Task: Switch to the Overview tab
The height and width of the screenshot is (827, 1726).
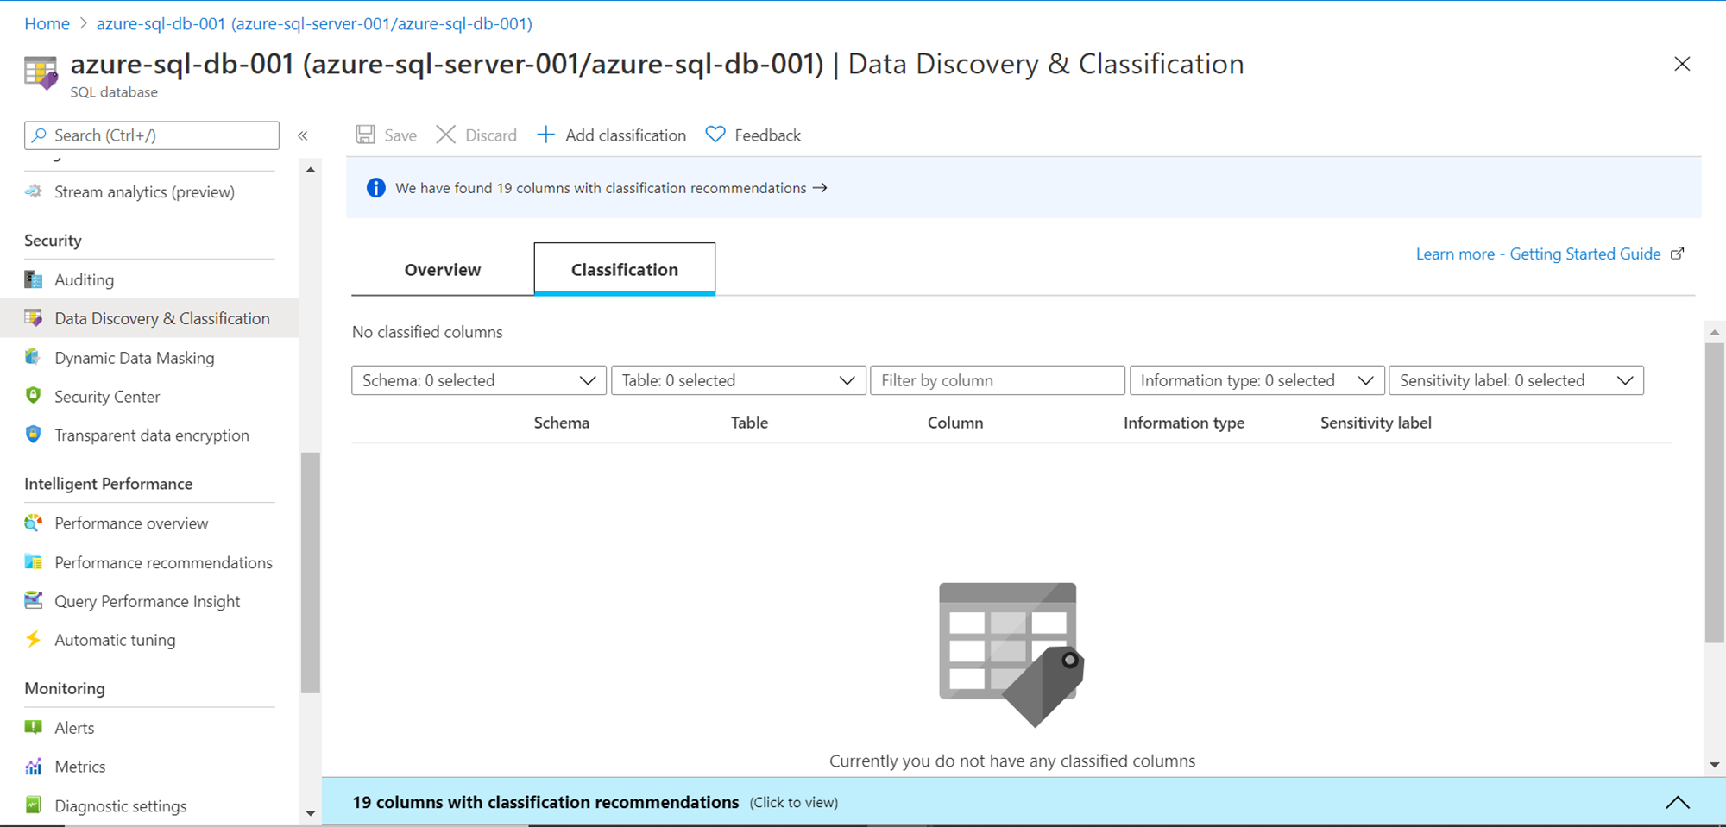Action: 443,269
